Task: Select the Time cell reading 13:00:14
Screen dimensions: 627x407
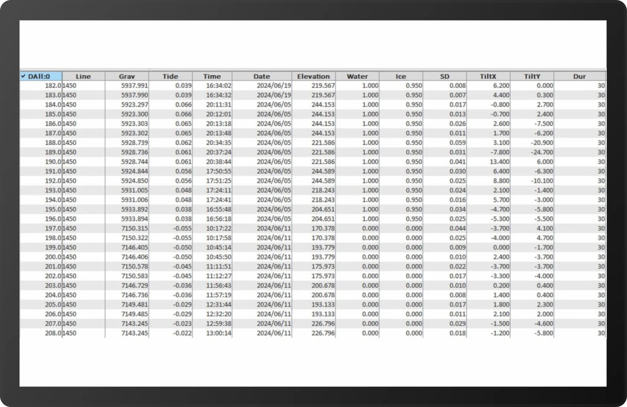Action: tap(218, 333)
